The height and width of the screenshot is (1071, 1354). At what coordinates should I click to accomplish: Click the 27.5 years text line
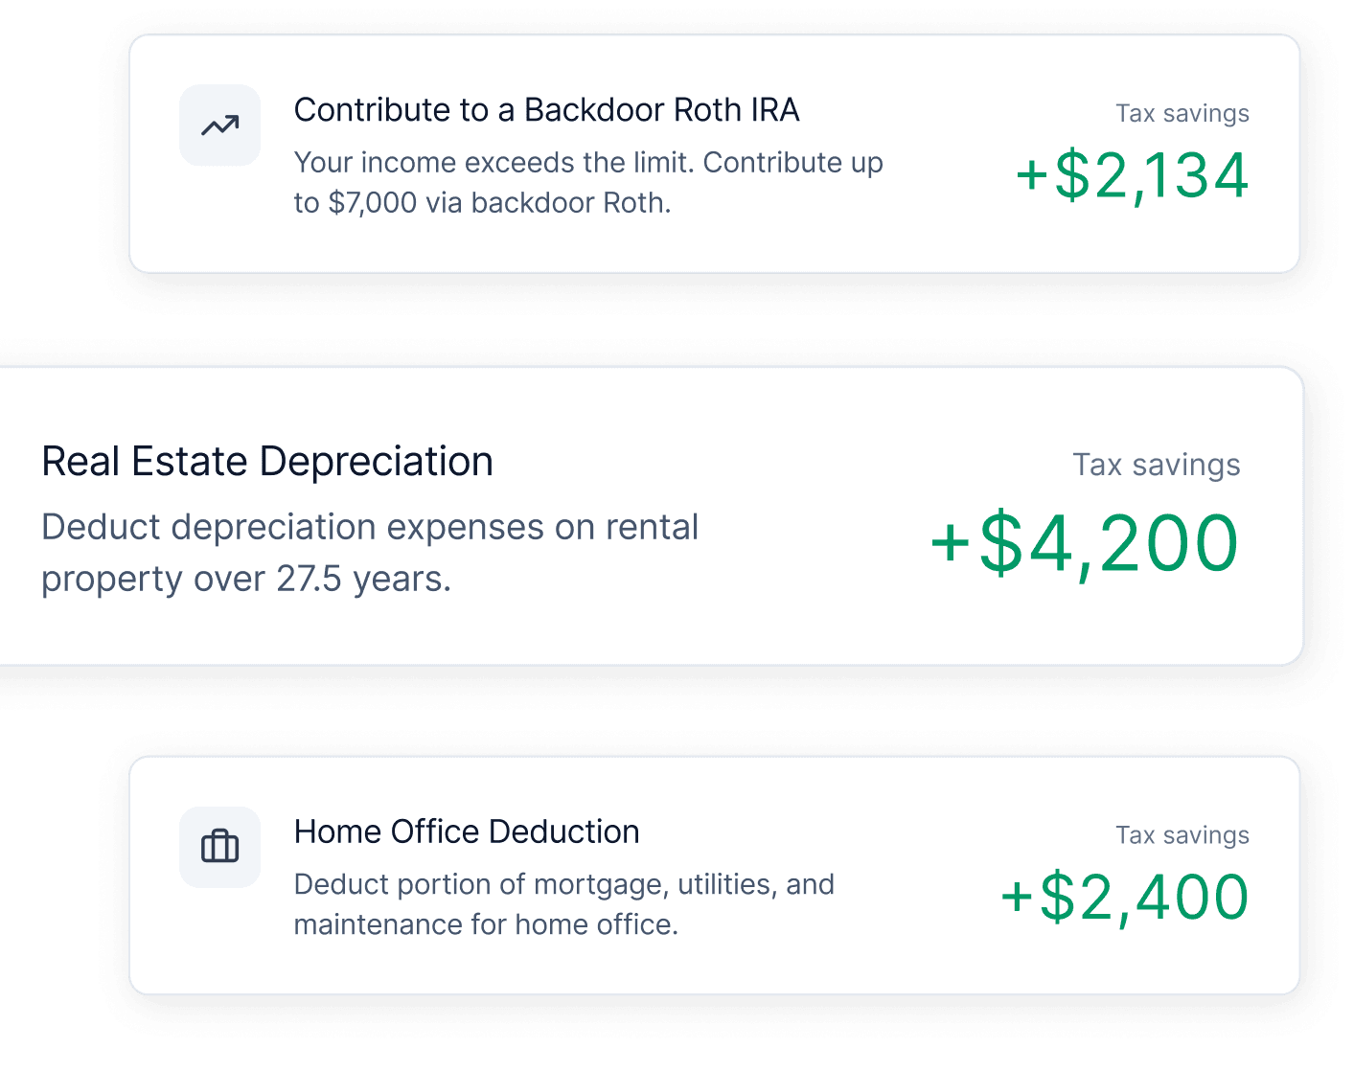click(246, 580)
